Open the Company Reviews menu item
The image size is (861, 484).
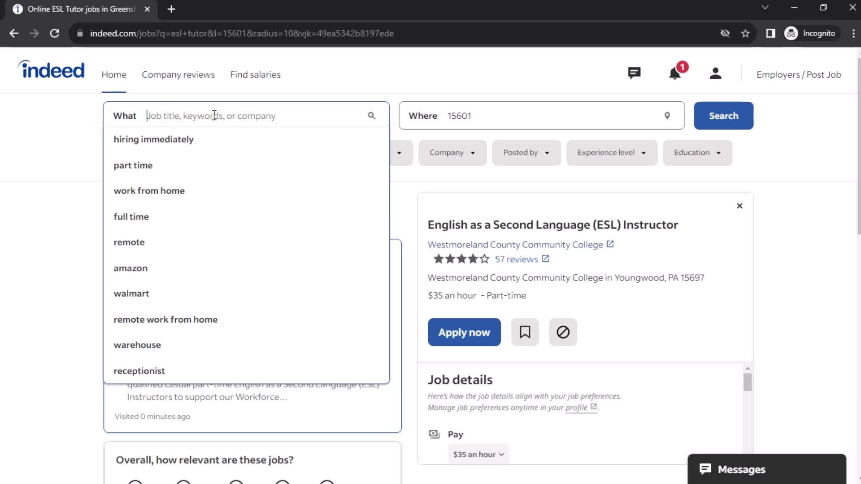click(178, 74)
